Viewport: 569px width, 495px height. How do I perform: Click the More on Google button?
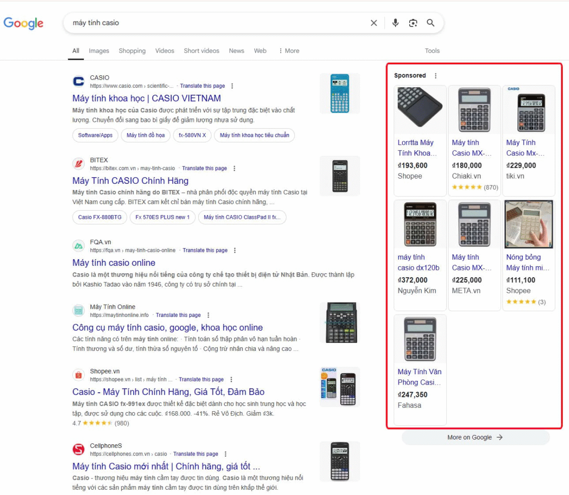click(x=476, y=438)
